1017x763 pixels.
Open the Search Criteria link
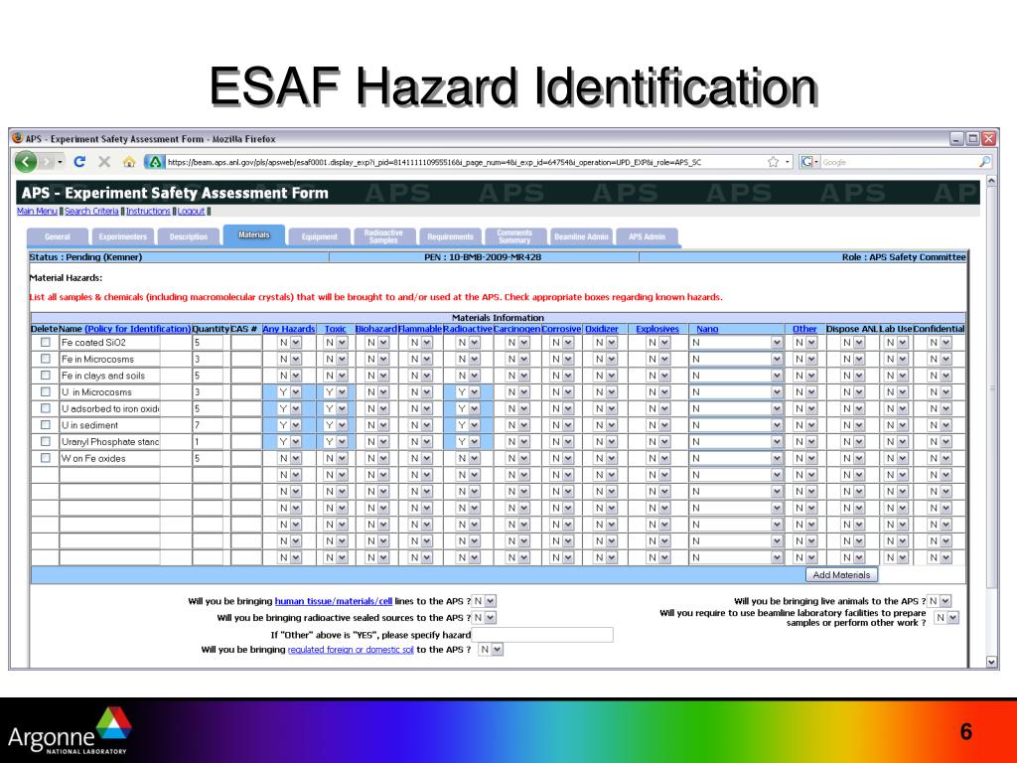coord(91,212)
